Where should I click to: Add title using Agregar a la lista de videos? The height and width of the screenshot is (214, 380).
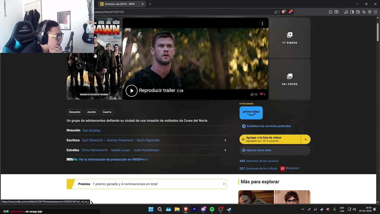(270, 139)
